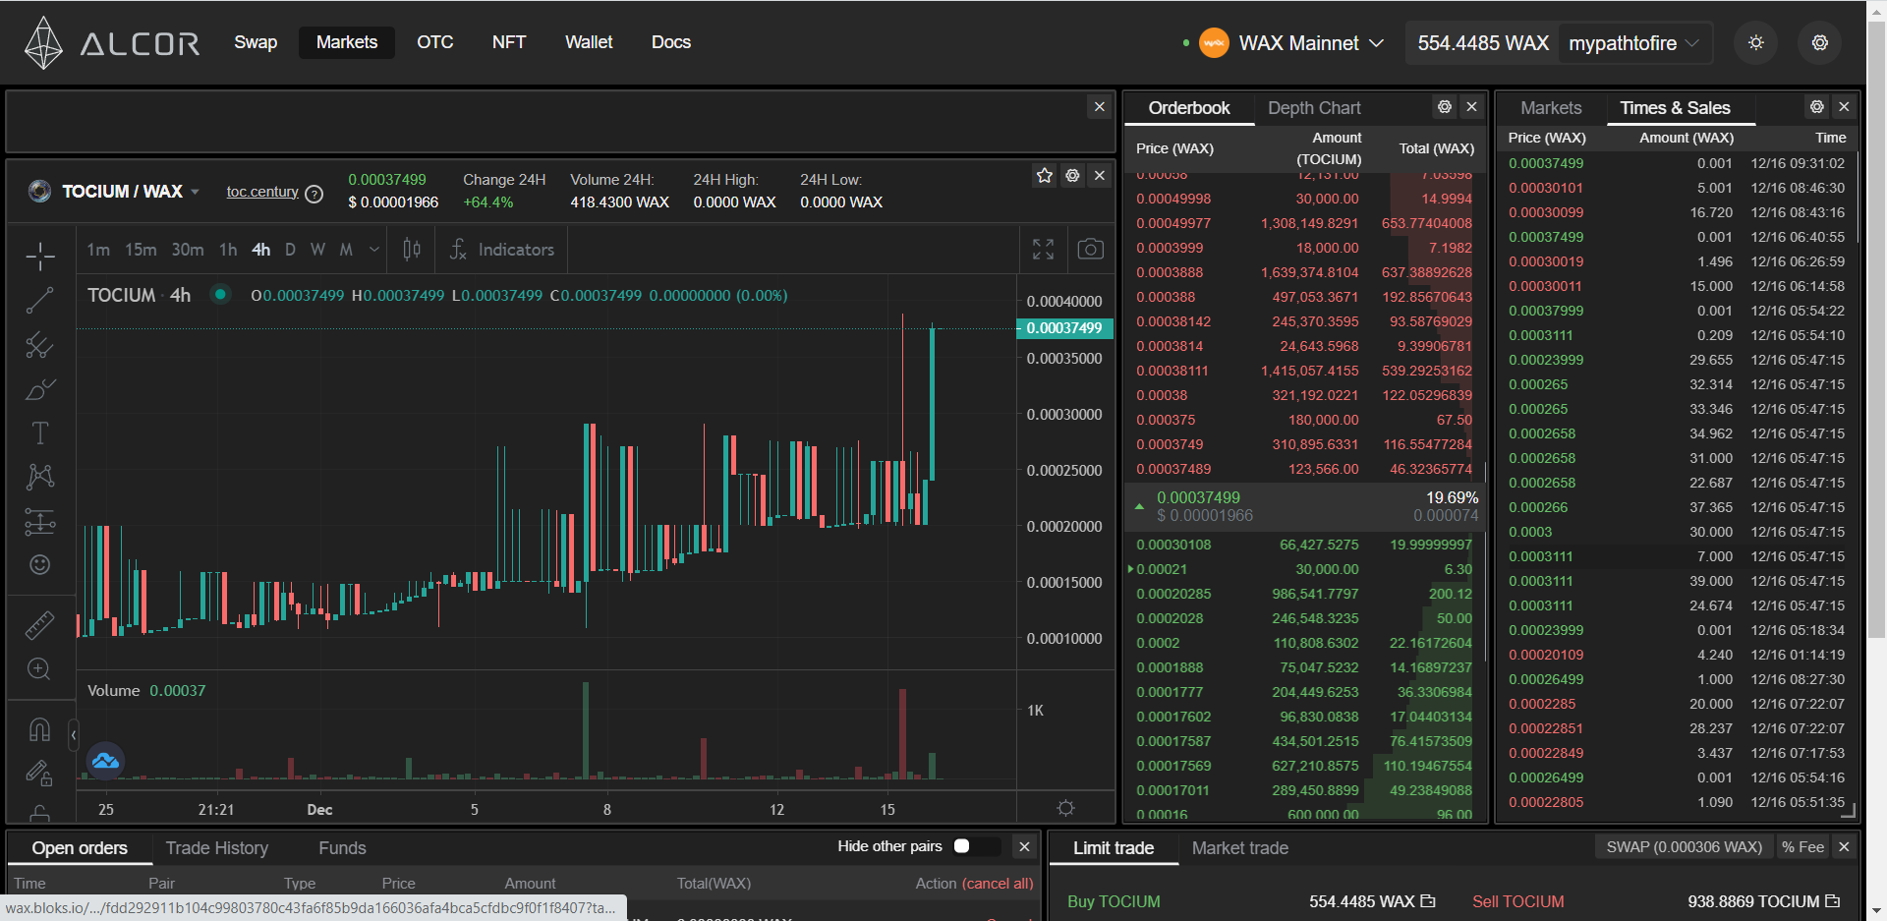Click SWAP (0.000306 WAX) button
This screenshot has width=1887, height=921.
point(1684,847)
